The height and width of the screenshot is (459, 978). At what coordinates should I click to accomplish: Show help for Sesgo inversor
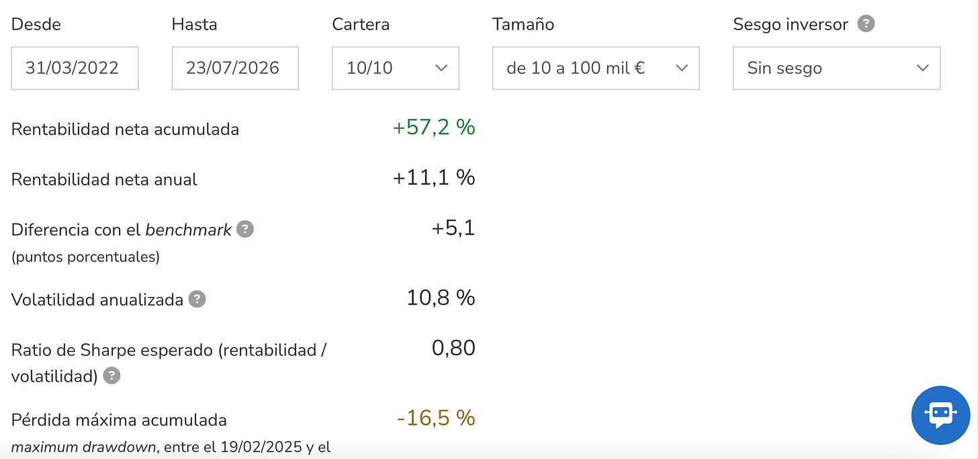tap(866, 24)
